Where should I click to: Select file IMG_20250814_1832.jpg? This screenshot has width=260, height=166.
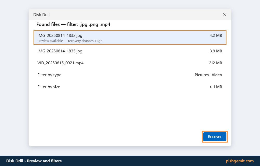click(130, 38)
